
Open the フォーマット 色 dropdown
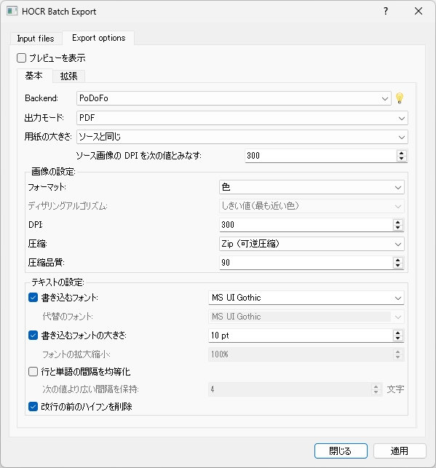tap(312, 188)
